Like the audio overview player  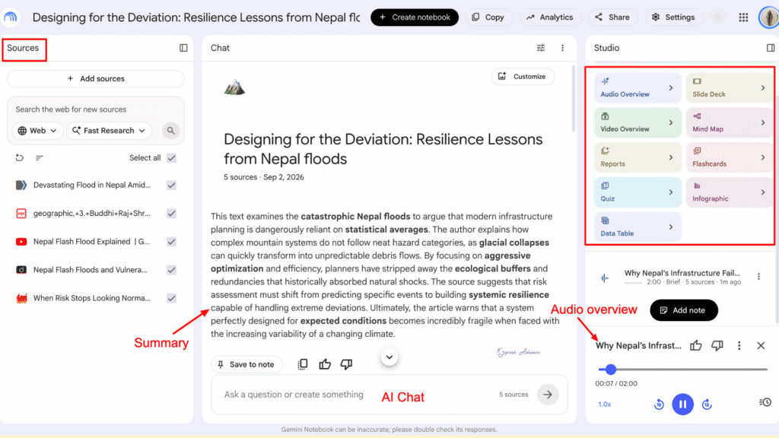click(695, 346)
